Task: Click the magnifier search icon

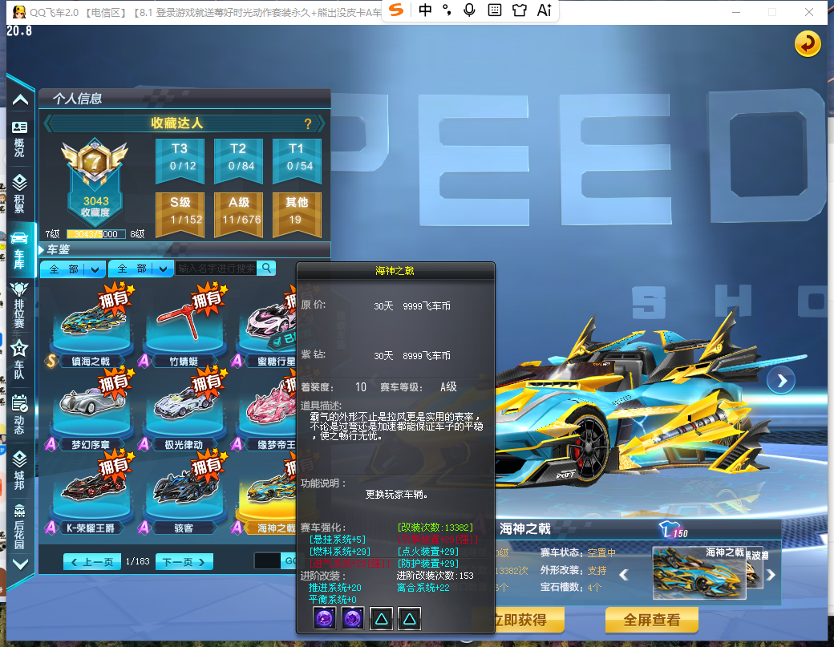Action: (x=266, y=268)
